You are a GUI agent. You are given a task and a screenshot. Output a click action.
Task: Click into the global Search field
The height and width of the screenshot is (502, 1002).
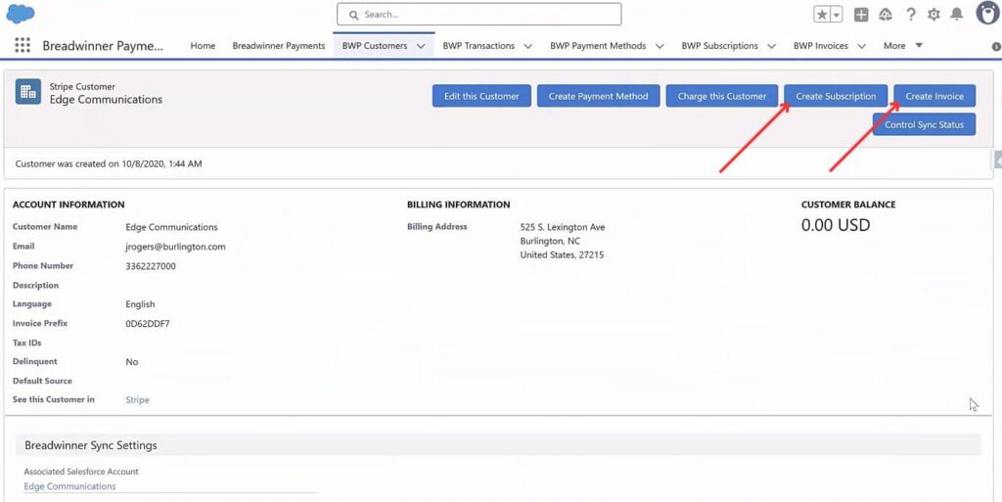tap(479, 15)
